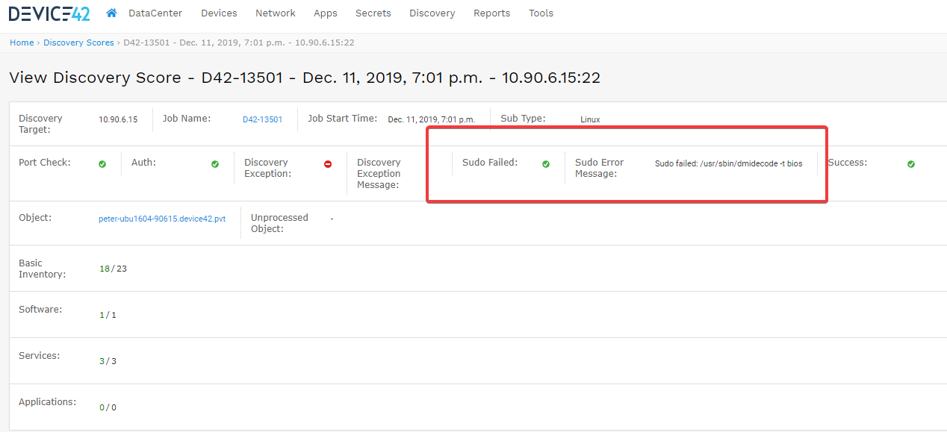This screenshot has height=432, width=947.
Task: Open peter-ubu1604-90615.device42.pvt object link
Action: point(162,219)
